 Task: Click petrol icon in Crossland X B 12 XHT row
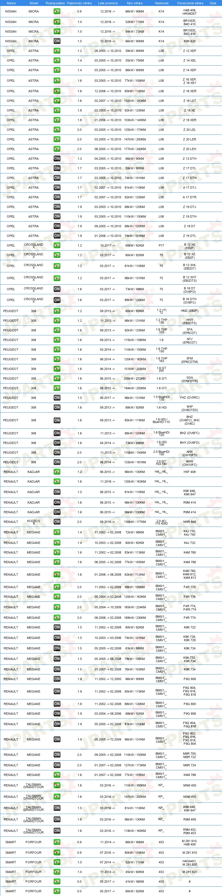point(57,278)
